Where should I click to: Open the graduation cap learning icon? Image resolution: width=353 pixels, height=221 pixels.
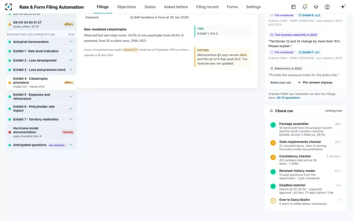tap(316, 7)
